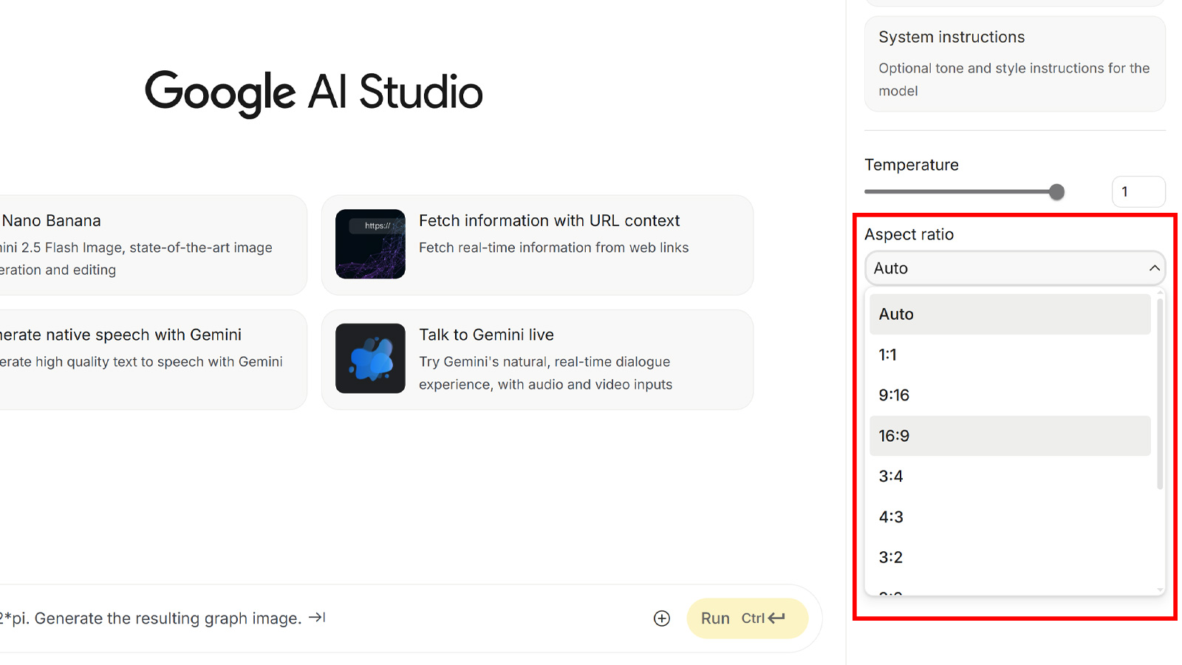Select the Auto aspect ratio option
This screenshot has width=1182, height=665.
click(1009, 314)
